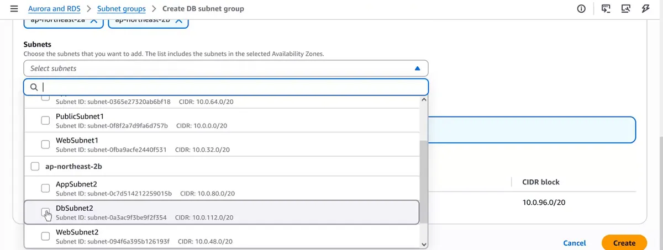Viewport: 663px width, 250px height.
Task: Click the search magnifier icon
Action: tap(34, 87)
